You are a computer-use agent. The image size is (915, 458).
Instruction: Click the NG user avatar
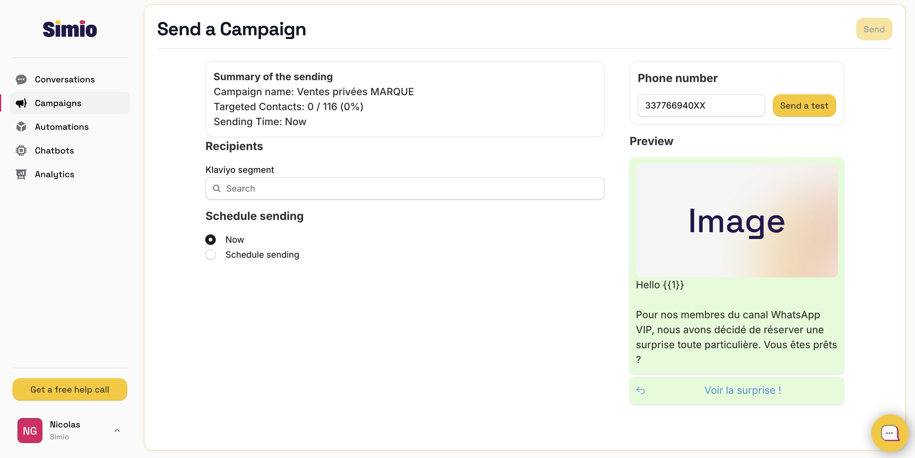point(30,430)
